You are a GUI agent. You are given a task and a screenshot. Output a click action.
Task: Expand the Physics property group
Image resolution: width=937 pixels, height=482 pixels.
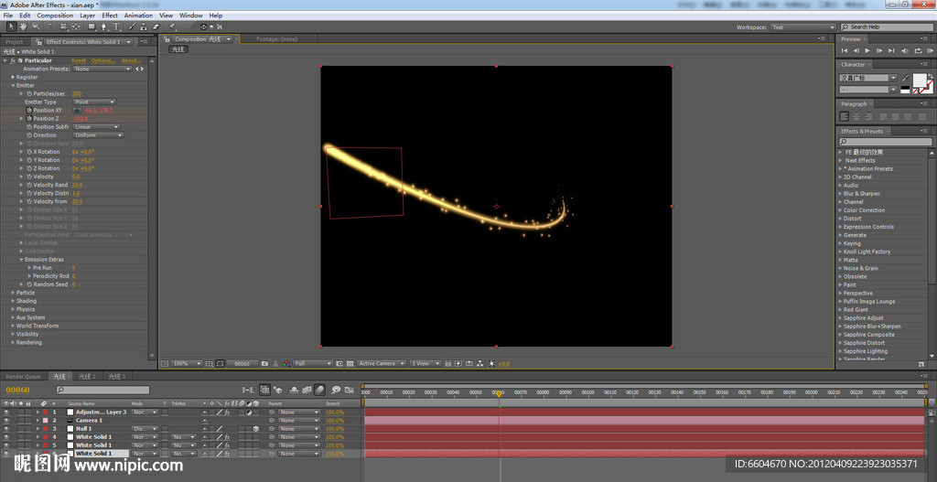13,309
